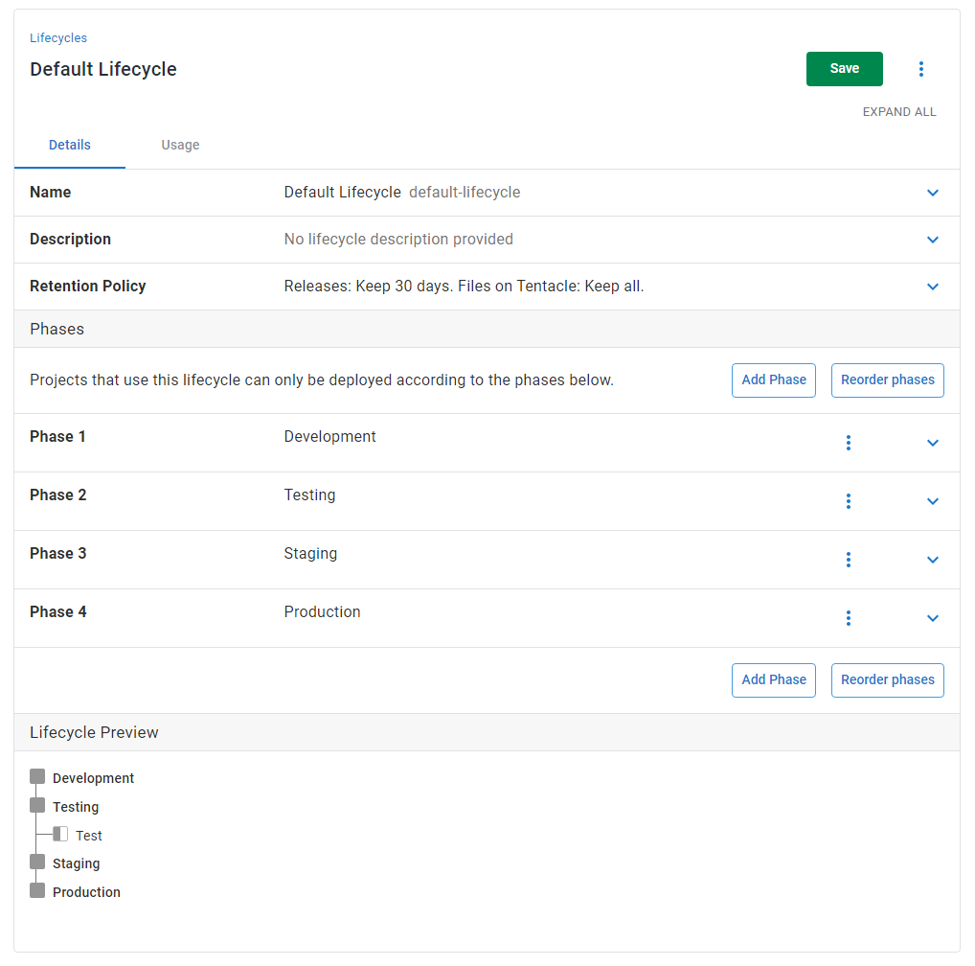Click the Staging phase square in preview
The height and width of the screenshot is (966, 975).
pos(37,862)
